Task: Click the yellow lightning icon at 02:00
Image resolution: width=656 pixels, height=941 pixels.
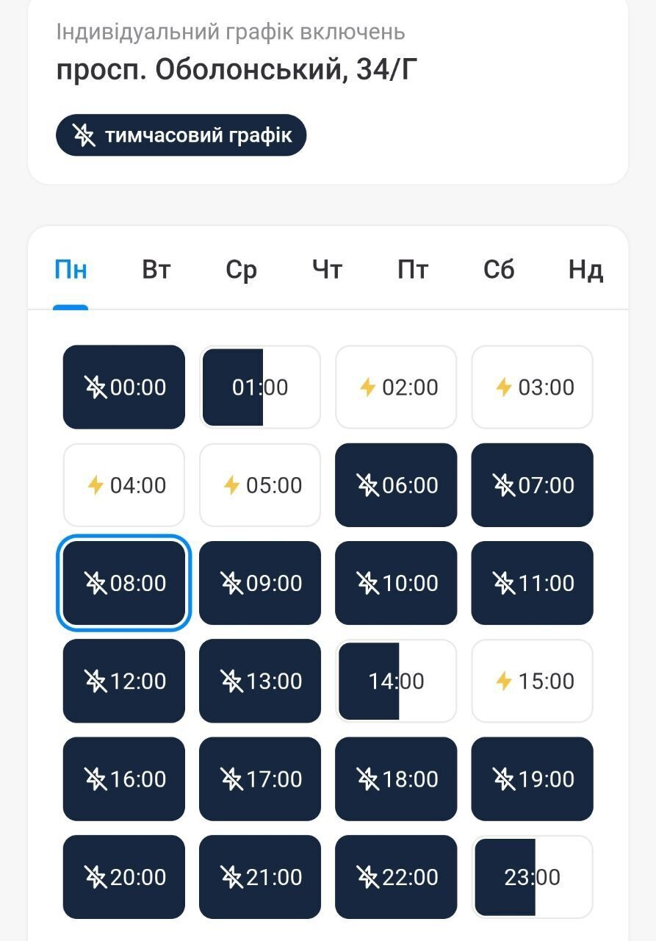Action: (367, 387)
